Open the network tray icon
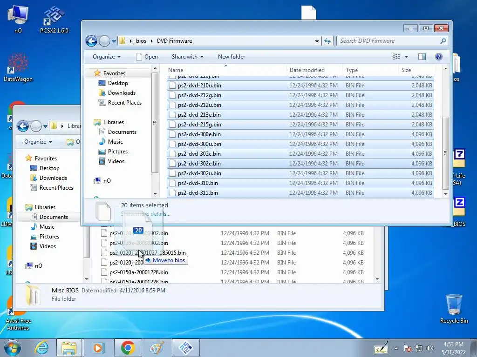 419,348
